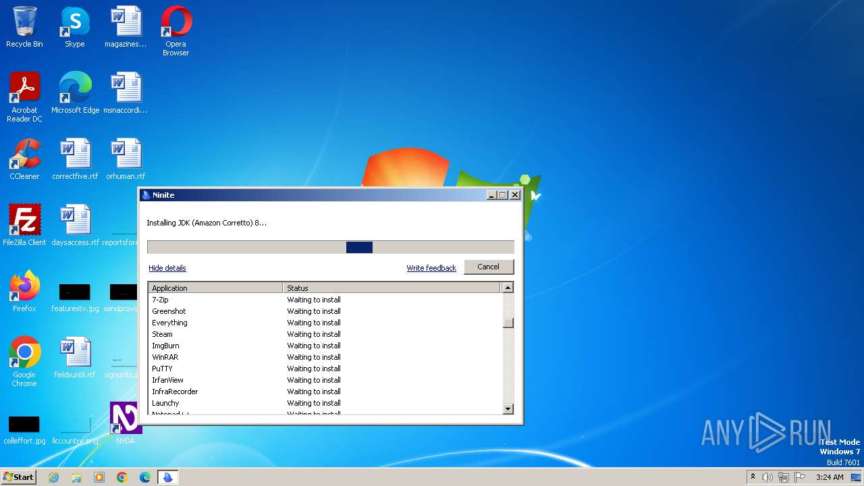Launch Skype from the desktop
The width and height of the screenshot is (864, 486).
(75, 27)
